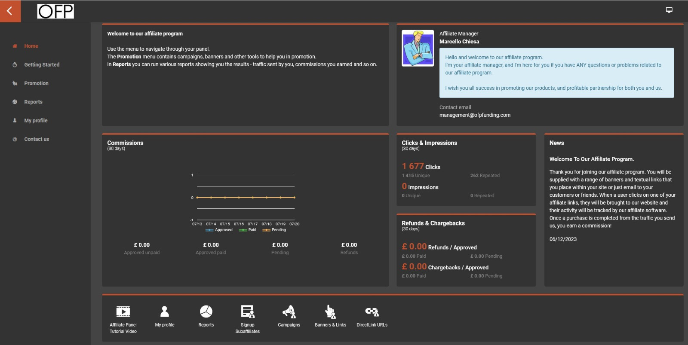Click the monitor icon in top bar
The width and height of the screenshot is (688, 345).
tap(669, 10)
